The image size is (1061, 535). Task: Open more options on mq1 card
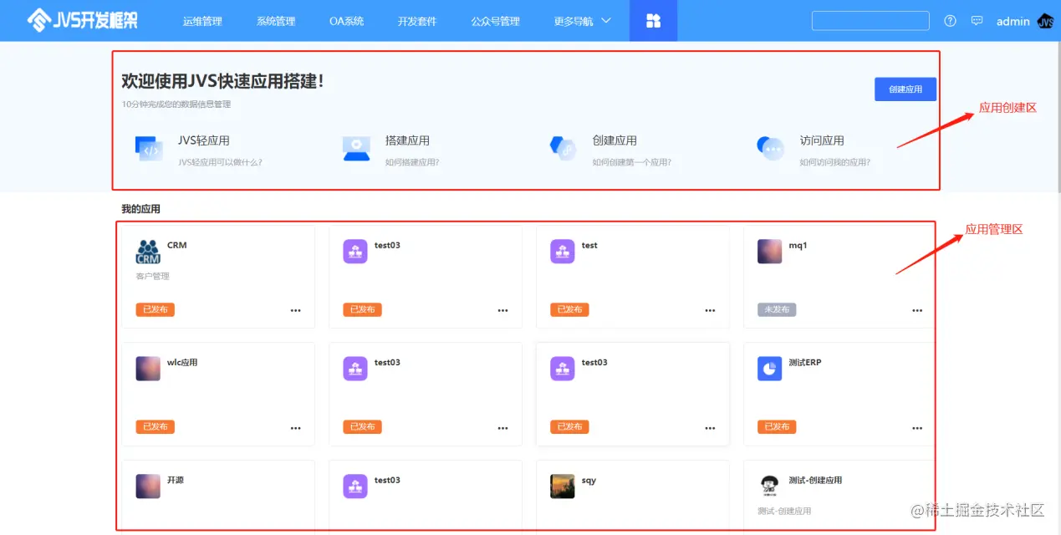coord(917,310)
